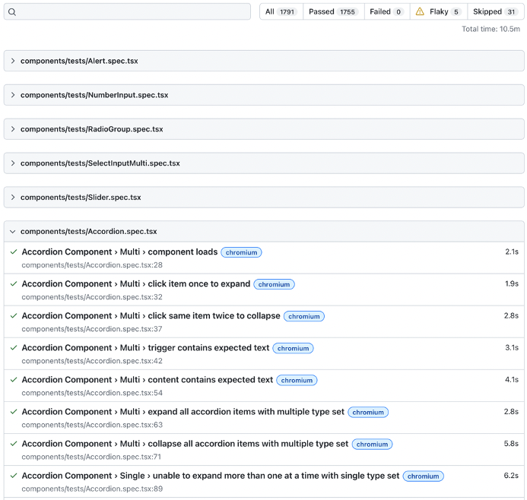Open 'expand all accordion items' test
Image resolution: width=527 pixels, height=500 pixels.
click(183, 412)
